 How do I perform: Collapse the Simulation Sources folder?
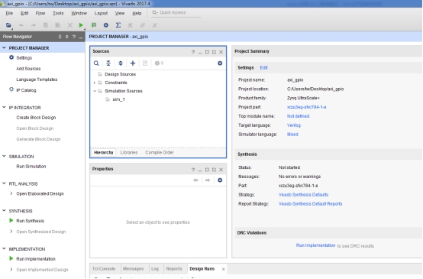(x=95, y=91)
